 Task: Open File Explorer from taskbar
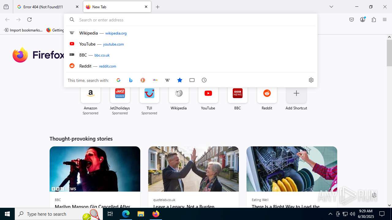point(141,214)
